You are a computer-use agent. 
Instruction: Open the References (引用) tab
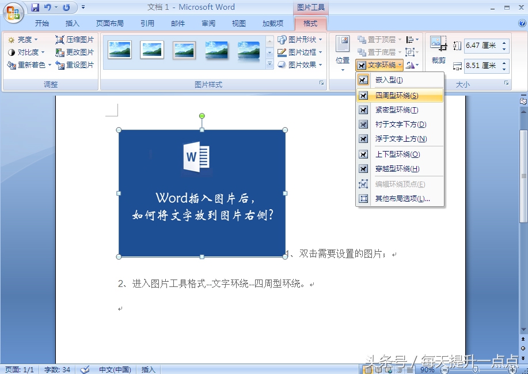pyautogui.click(x=147, y=23)
